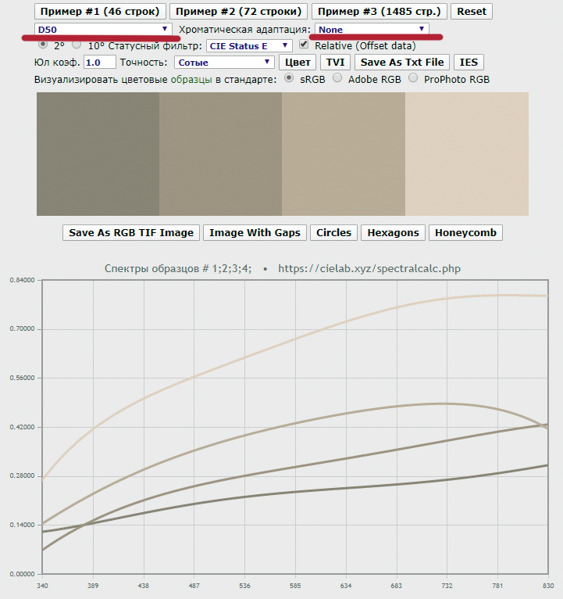Click Save As RGB TIF Image
The width and height of the screenshot is (563, 599).
[131, 232]
